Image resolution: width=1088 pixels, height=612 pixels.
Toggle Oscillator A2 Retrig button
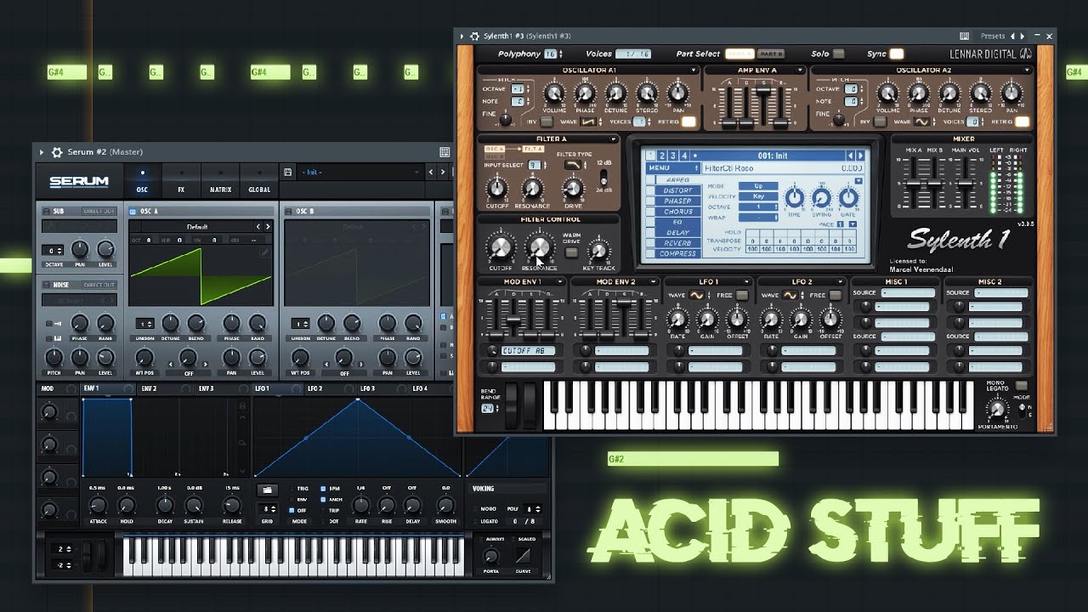1022,122
